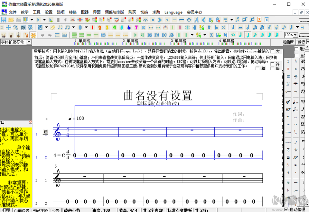Click the crosshair target icon
This screenshot has height=212, width=309.
[x=189, y=20]
